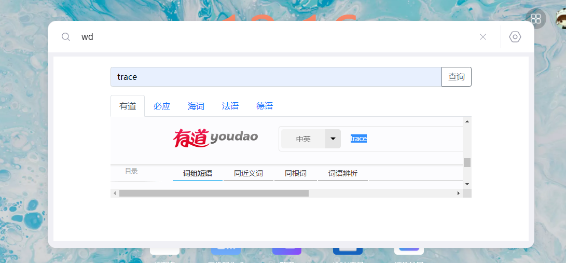Click the vertical scrollbar thumb

[467, 163]
